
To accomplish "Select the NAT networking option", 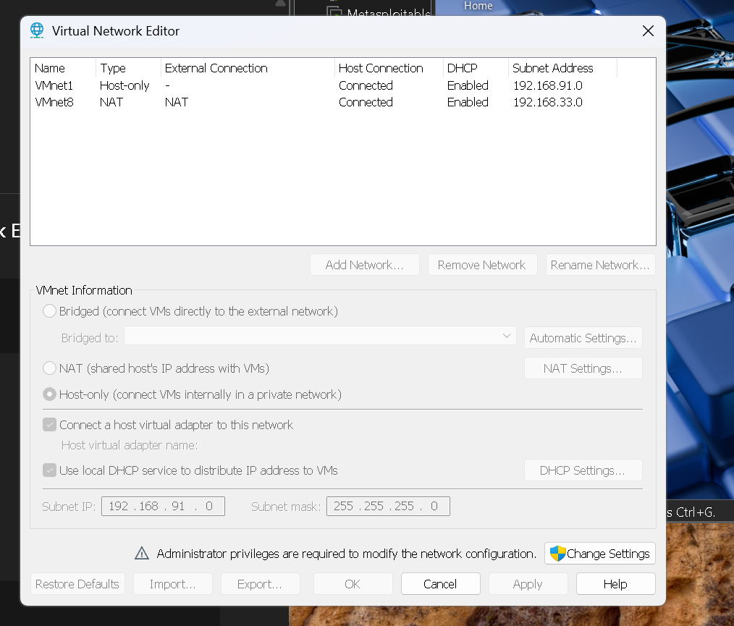I will pyautogui.click(x=49, y=368).
